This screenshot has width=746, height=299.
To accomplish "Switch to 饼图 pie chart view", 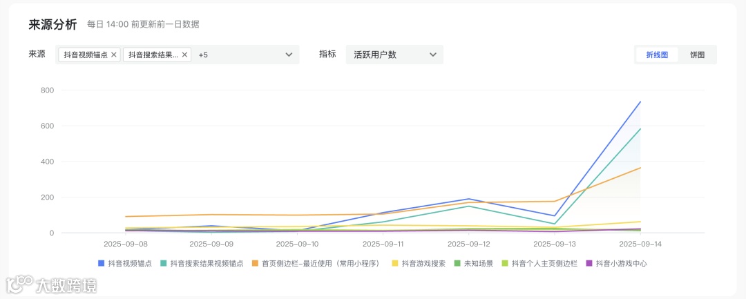I will [698, 55].
